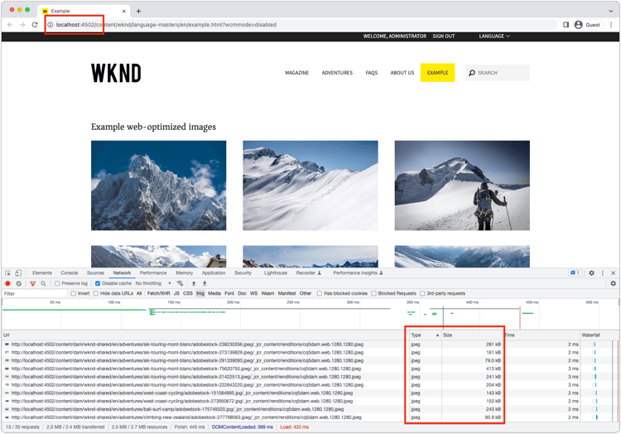Open the Performance tab
The image size is (621, 434).
tap(153, 273)
